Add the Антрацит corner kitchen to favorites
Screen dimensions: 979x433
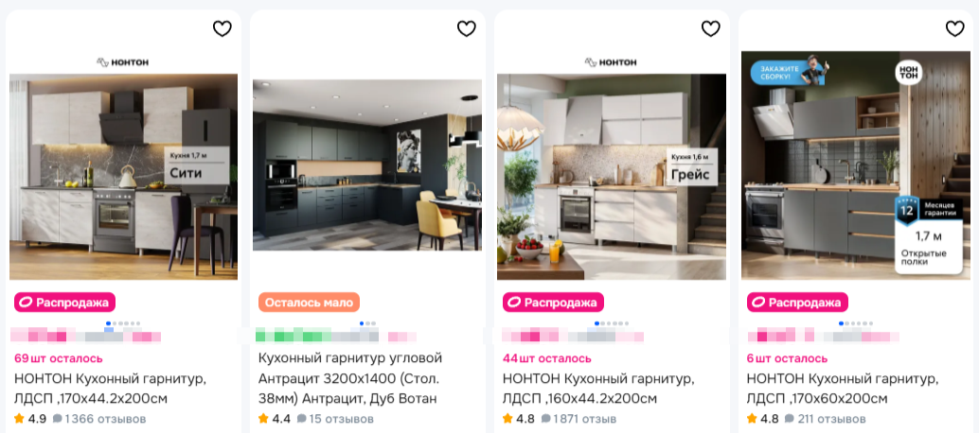coord(467,28)
